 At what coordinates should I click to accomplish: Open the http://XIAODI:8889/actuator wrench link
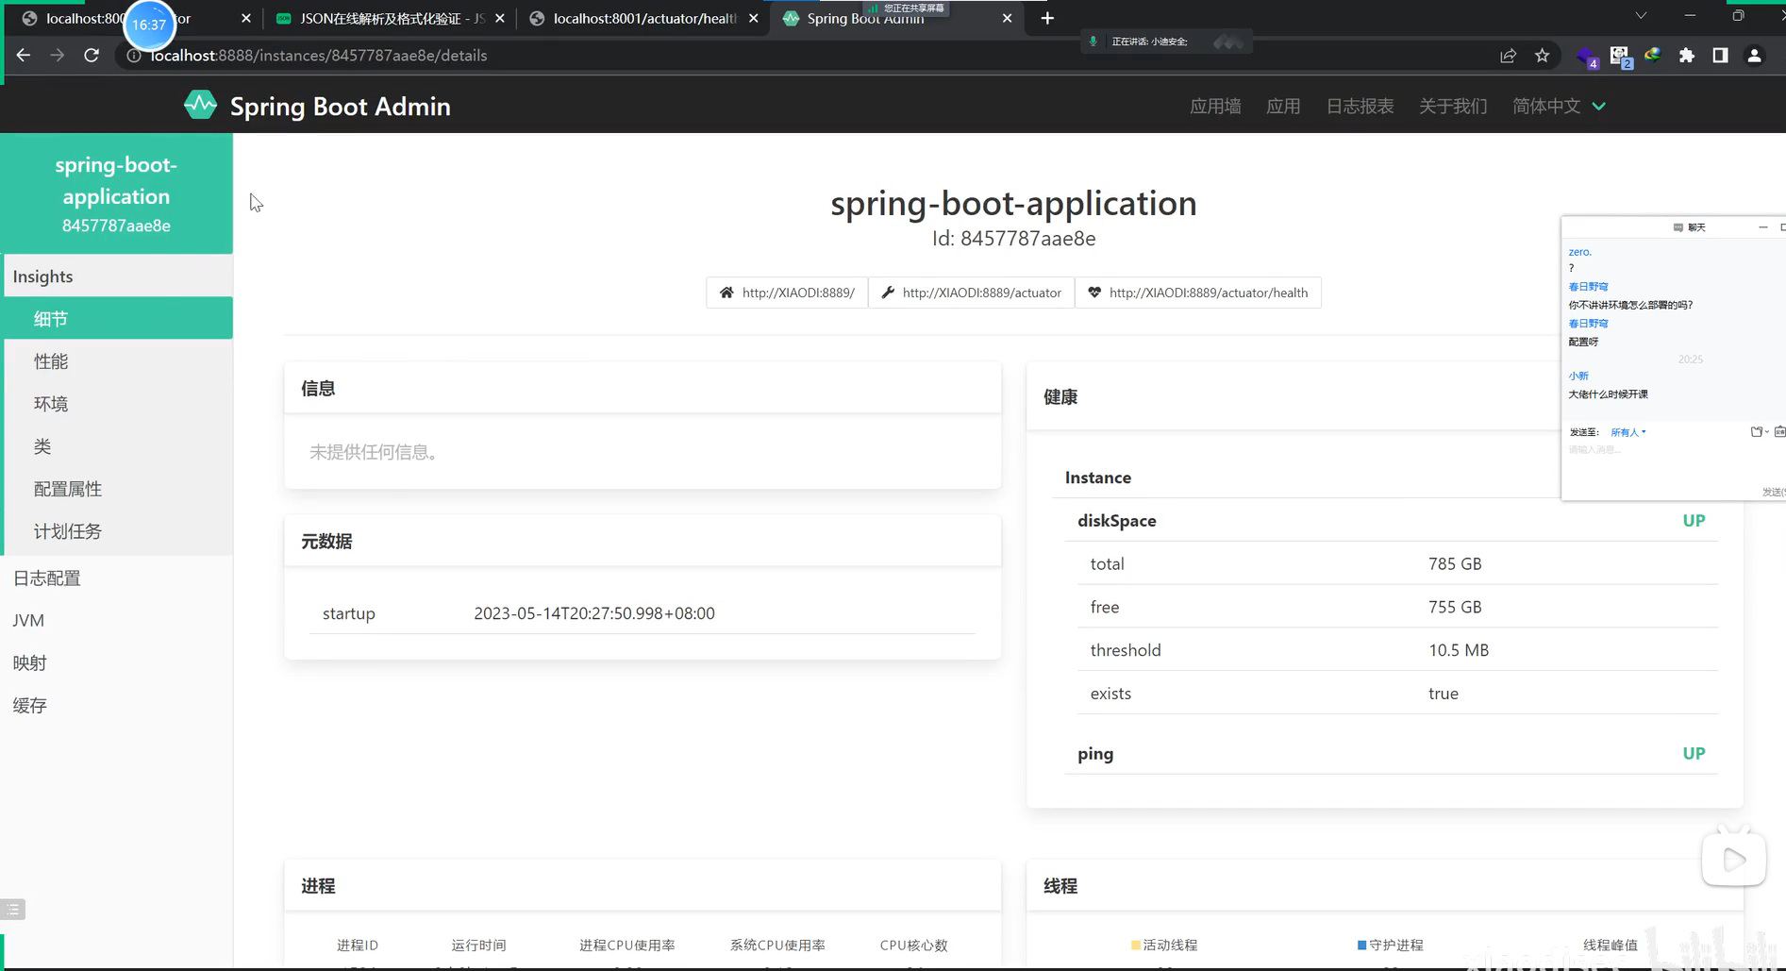coord(971,293)
